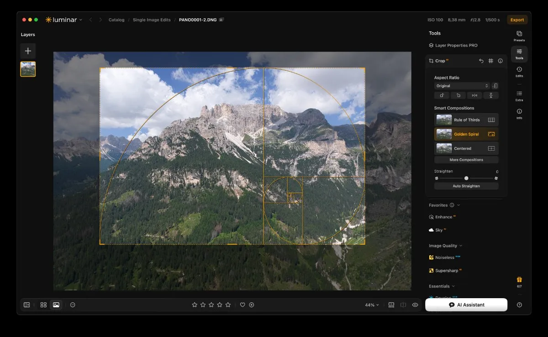548x337 pixels.
Task: Click the Straighten slider handle
Action: (x=466, y=178)
